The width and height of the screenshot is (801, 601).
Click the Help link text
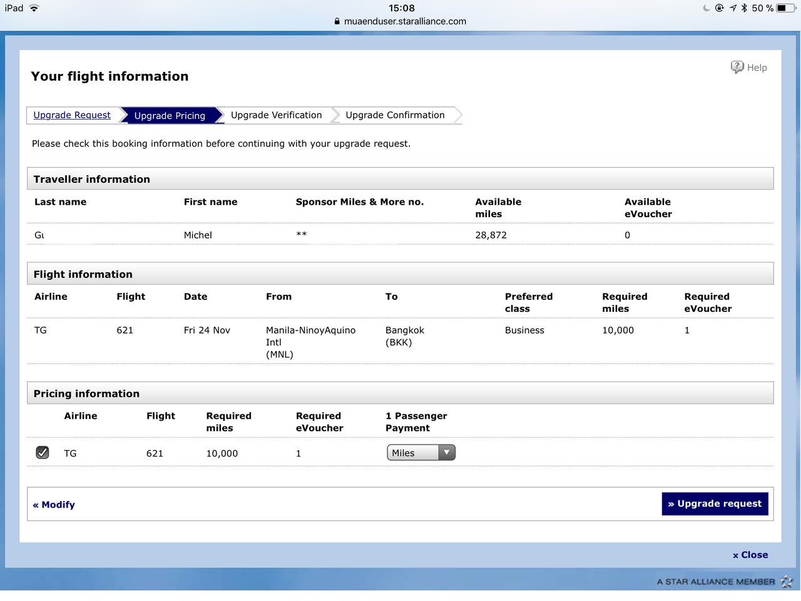point(757,68)
